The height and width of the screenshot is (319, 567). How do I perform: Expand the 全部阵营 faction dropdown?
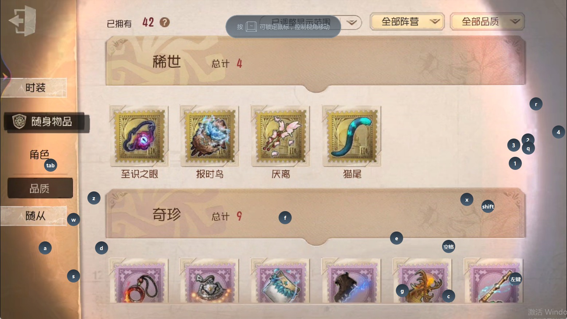point(407,22)
